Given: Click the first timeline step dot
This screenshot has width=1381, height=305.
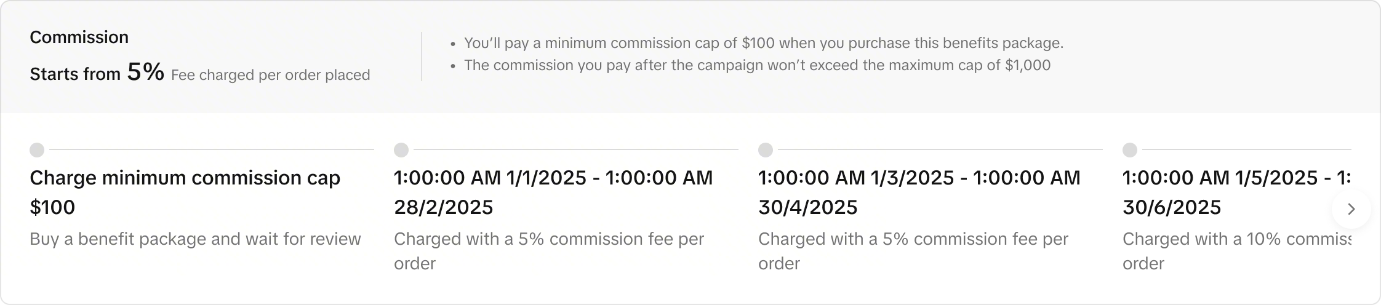Looking at the screenshot, I should [x=37, y=150].
